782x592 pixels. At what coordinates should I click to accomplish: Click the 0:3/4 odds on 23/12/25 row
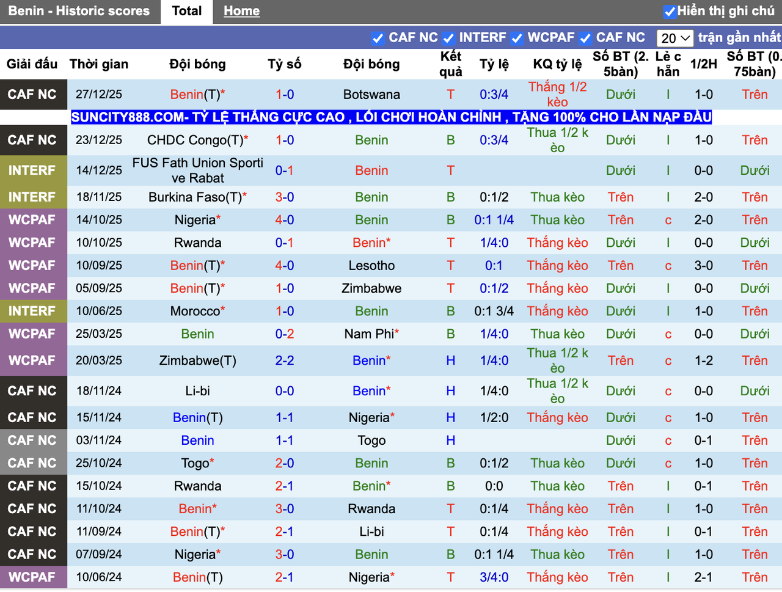click(494, 140)
